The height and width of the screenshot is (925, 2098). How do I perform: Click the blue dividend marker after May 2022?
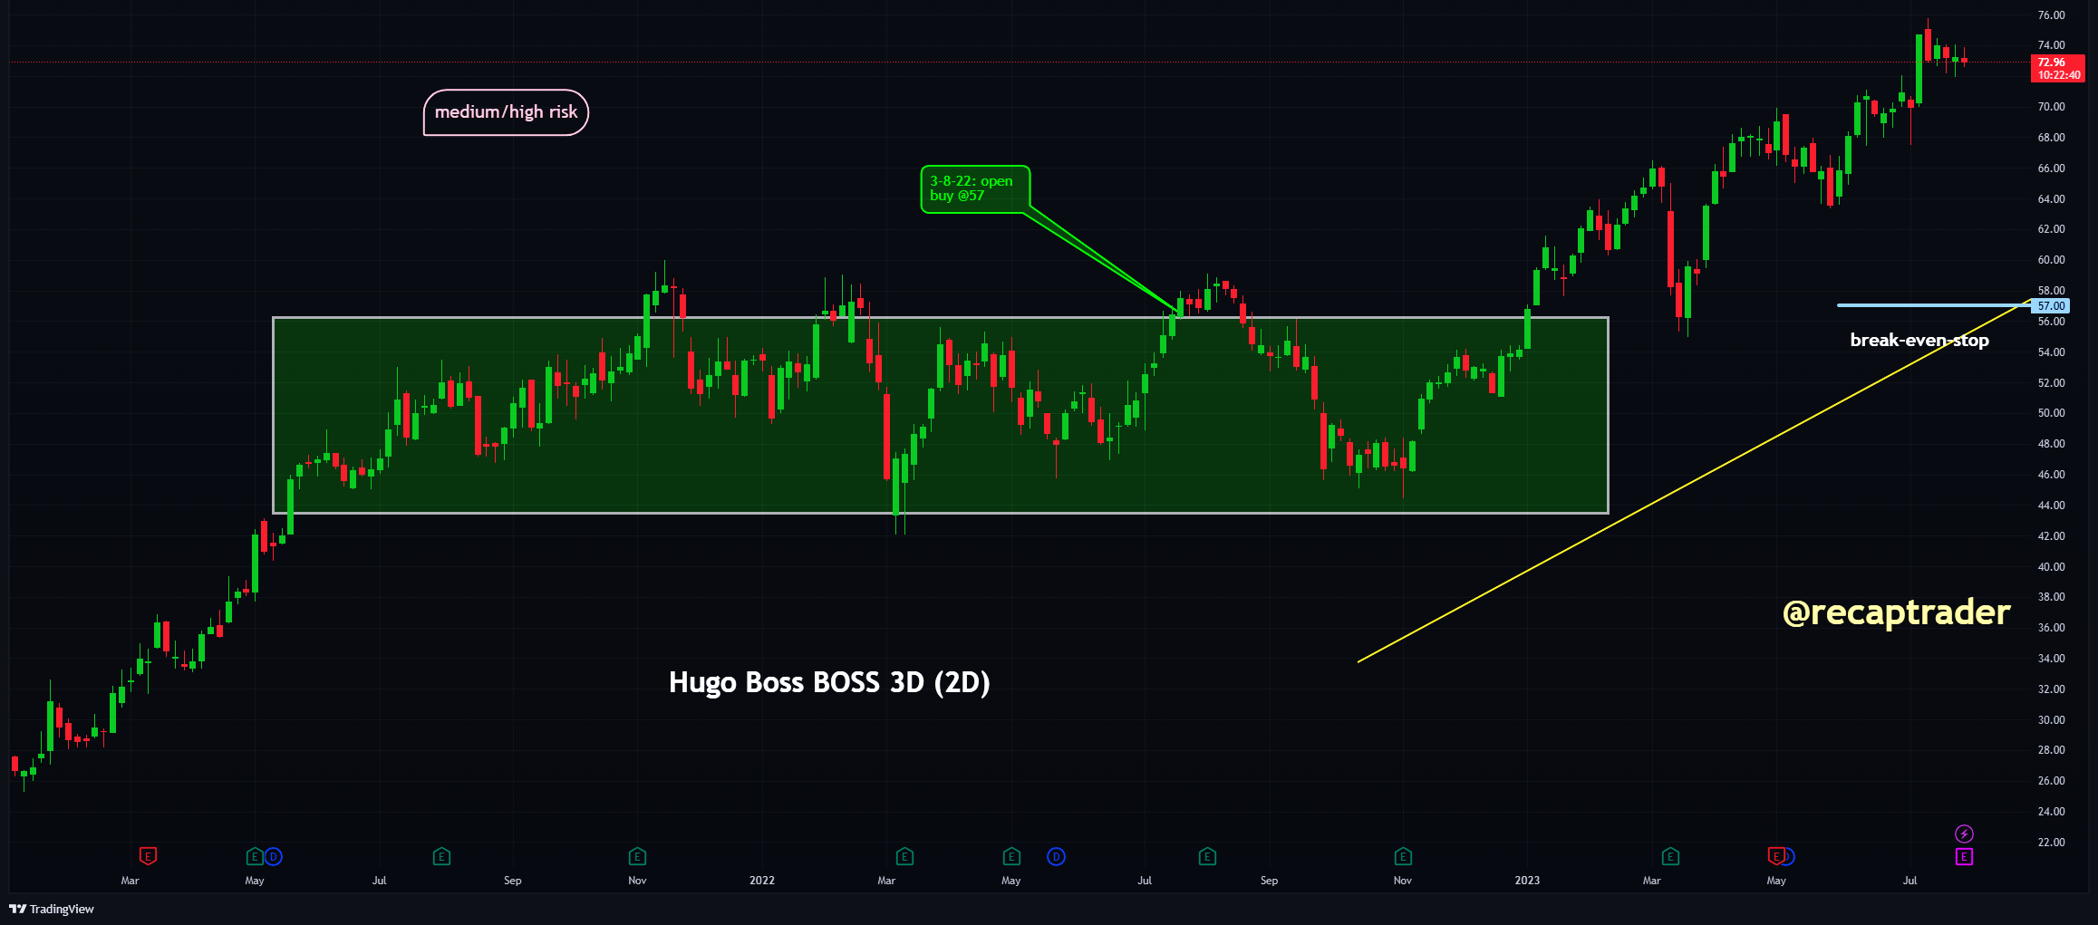click(x=1056, y=856)
